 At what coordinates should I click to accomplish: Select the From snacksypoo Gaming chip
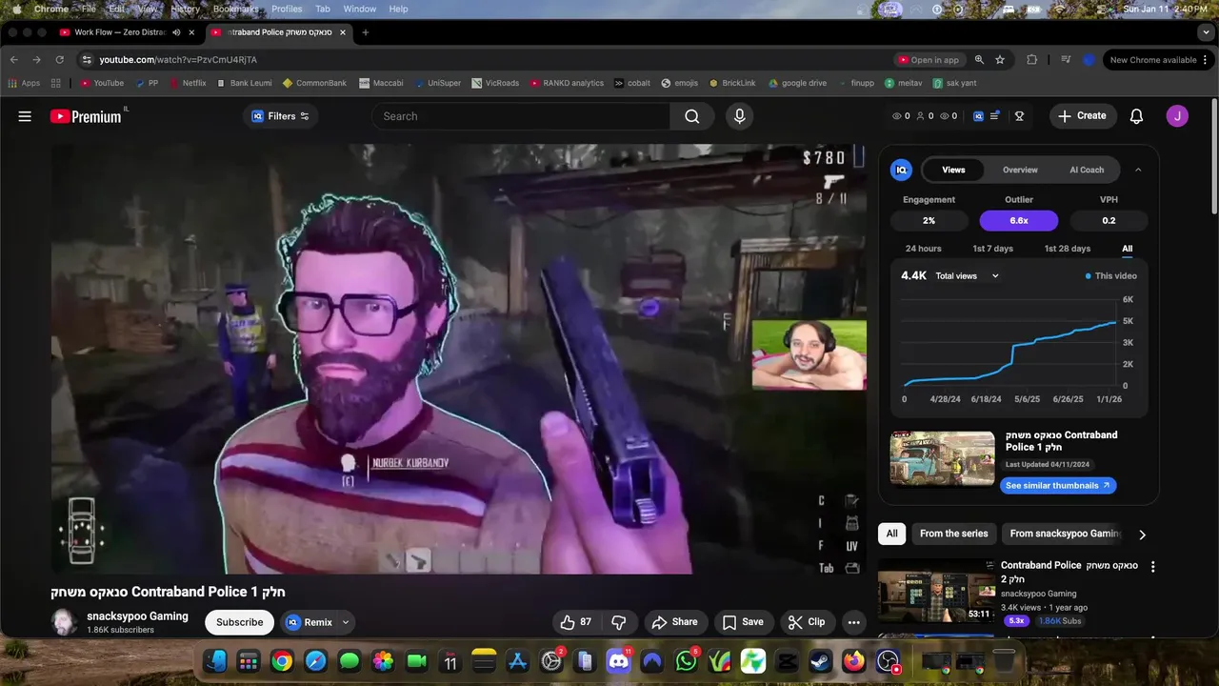coord(1065,534)
